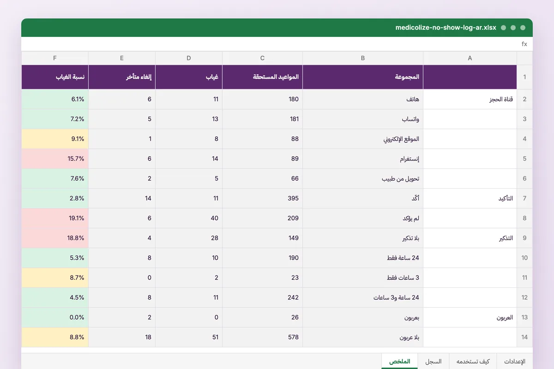Click inside the formula bar input

pos(270,44)
